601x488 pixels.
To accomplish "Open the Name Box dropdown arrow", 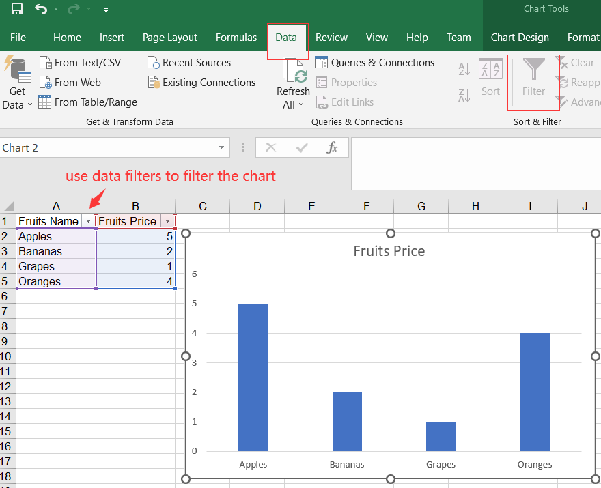I will click(x=222, y=148).
